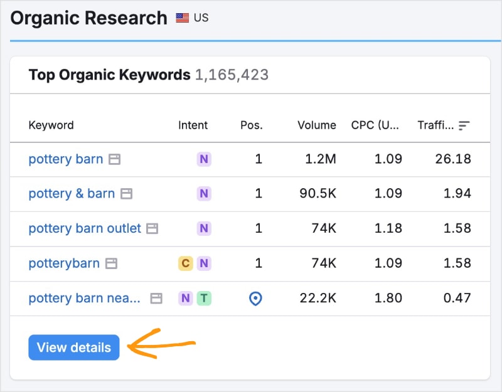Click the CPC column header
Viewport: 502px width, 392px height.
(x=375, y=125)
